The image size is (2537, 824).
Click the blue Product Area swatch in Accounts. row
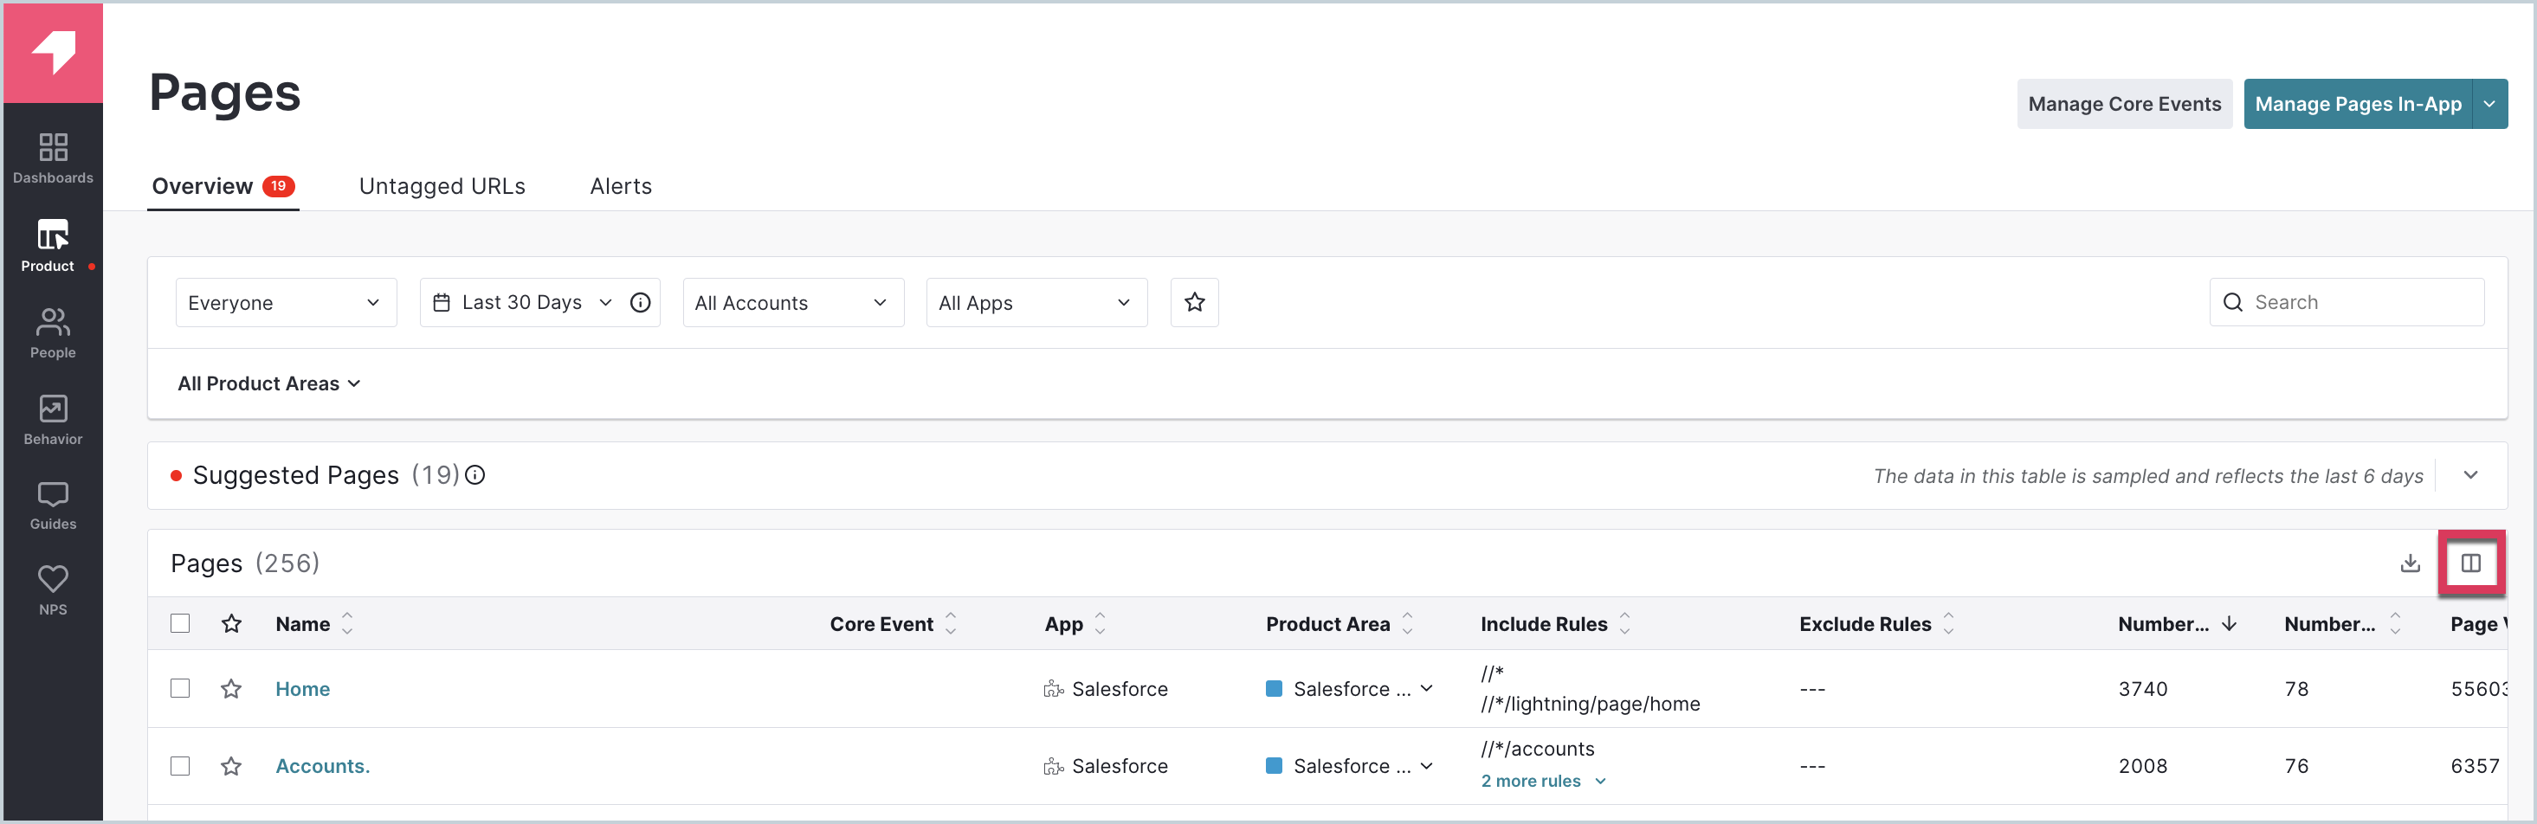point(1274,766)
